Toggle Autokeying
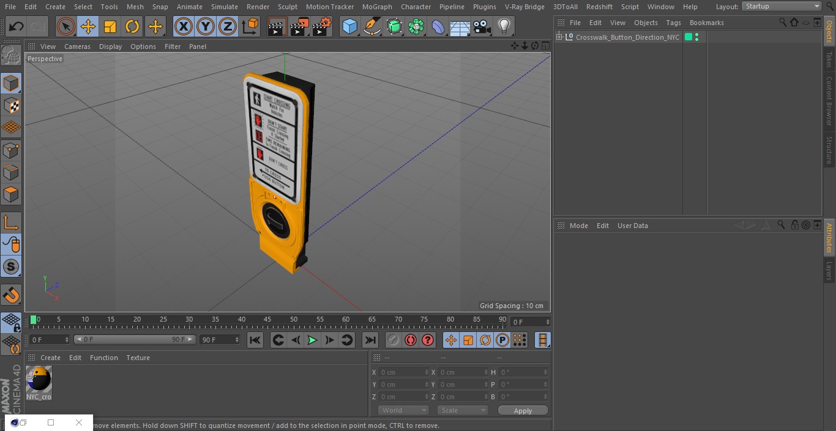This screenshot has height=431, width=836. click(x=411, y=340)
